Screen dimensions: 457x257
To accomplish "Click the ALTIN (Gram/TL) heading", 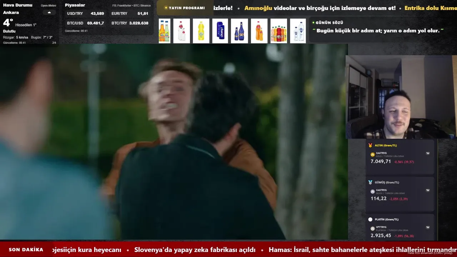I will [x=386, y=145].
